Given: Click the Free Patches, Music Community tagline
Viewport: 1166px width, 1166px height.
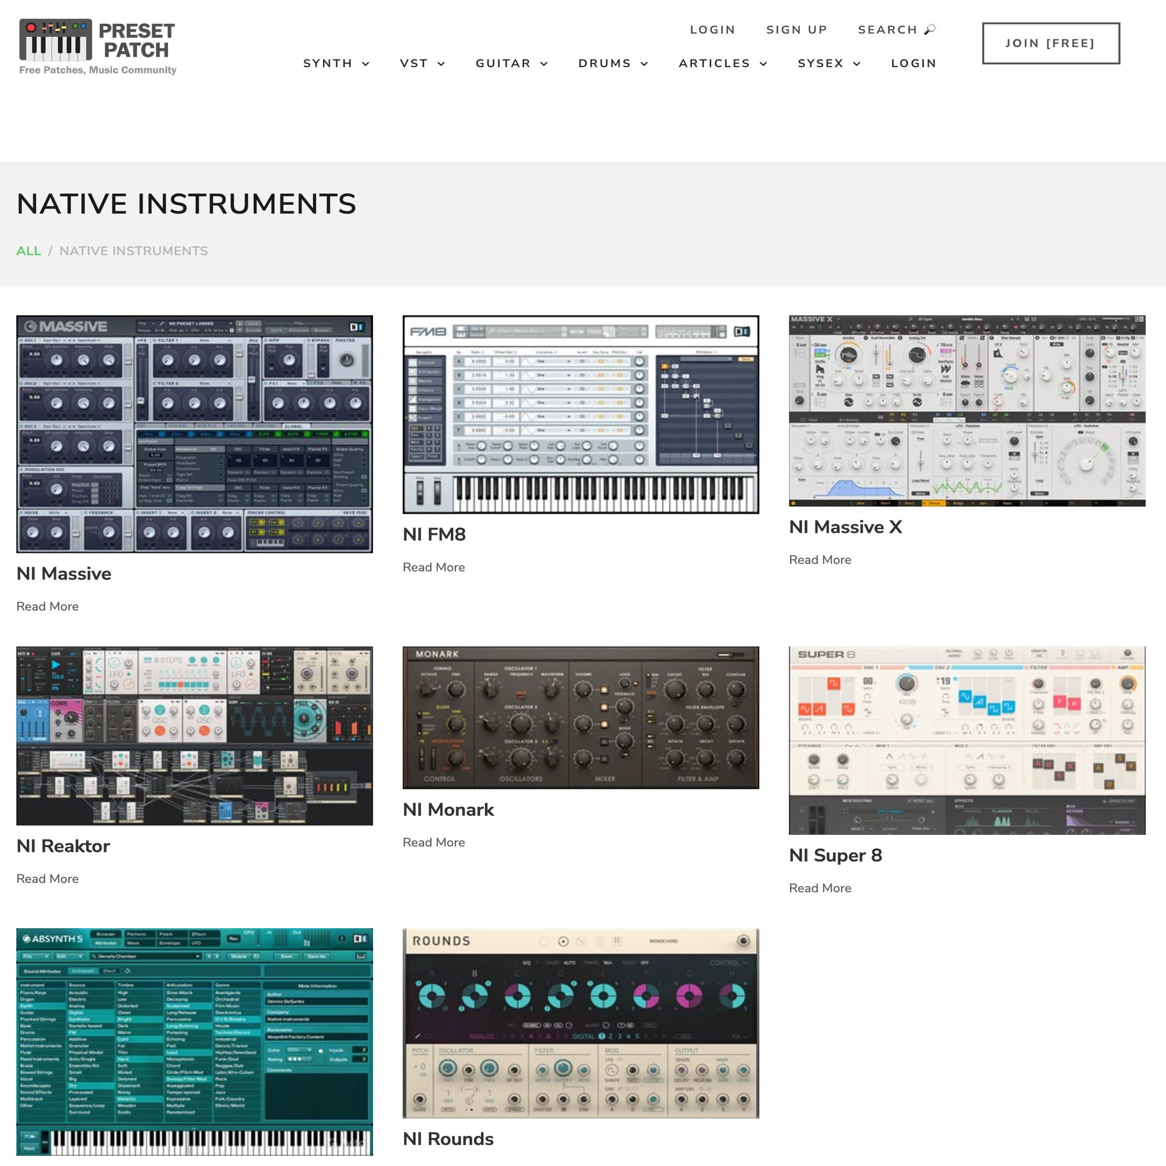Looking at the screenshot, I should click(x=98, y=70).
